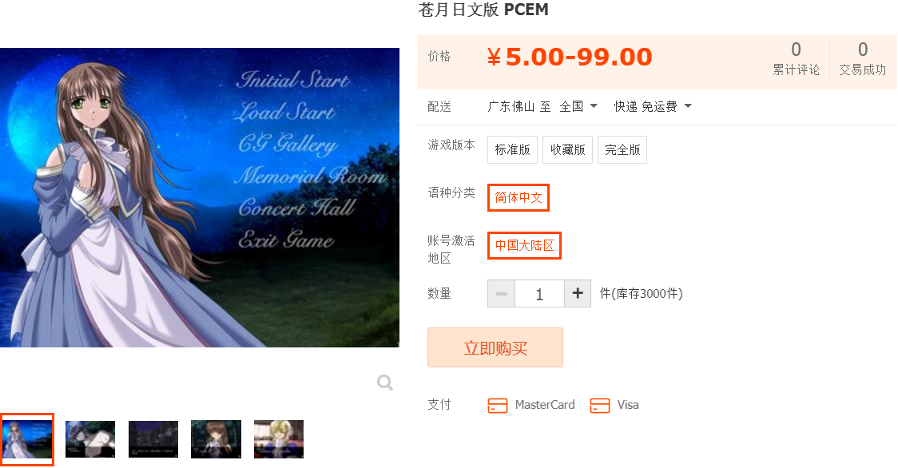Select the 标准版 game version option
Viewport: 898px width, 468px height.
(513, 149)
